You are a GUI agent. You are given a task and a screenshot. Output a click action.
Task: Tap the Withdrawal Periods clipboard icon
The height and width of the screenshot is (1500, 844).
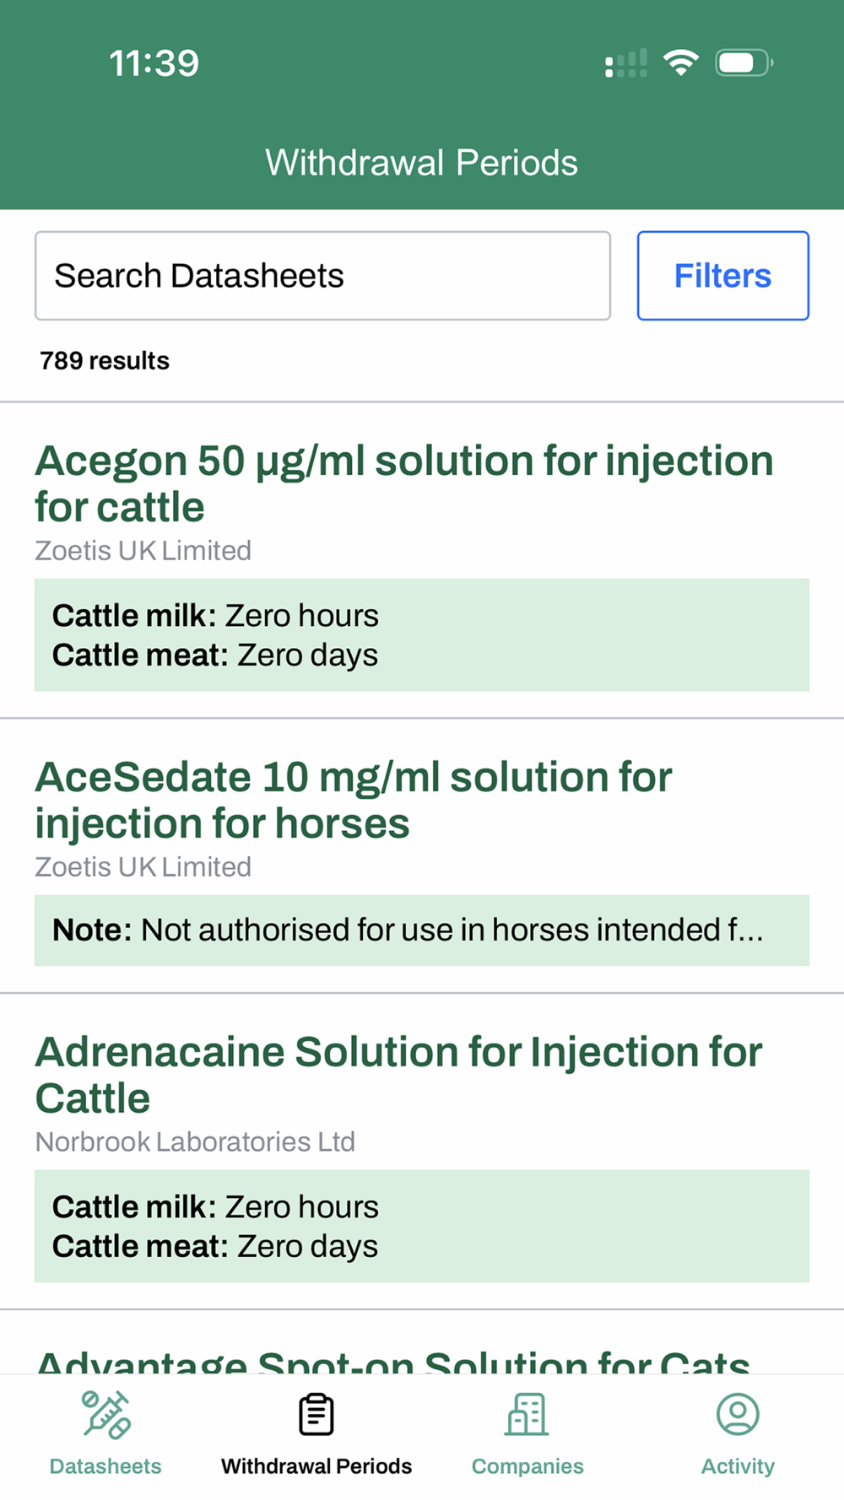pos(316,1415)
